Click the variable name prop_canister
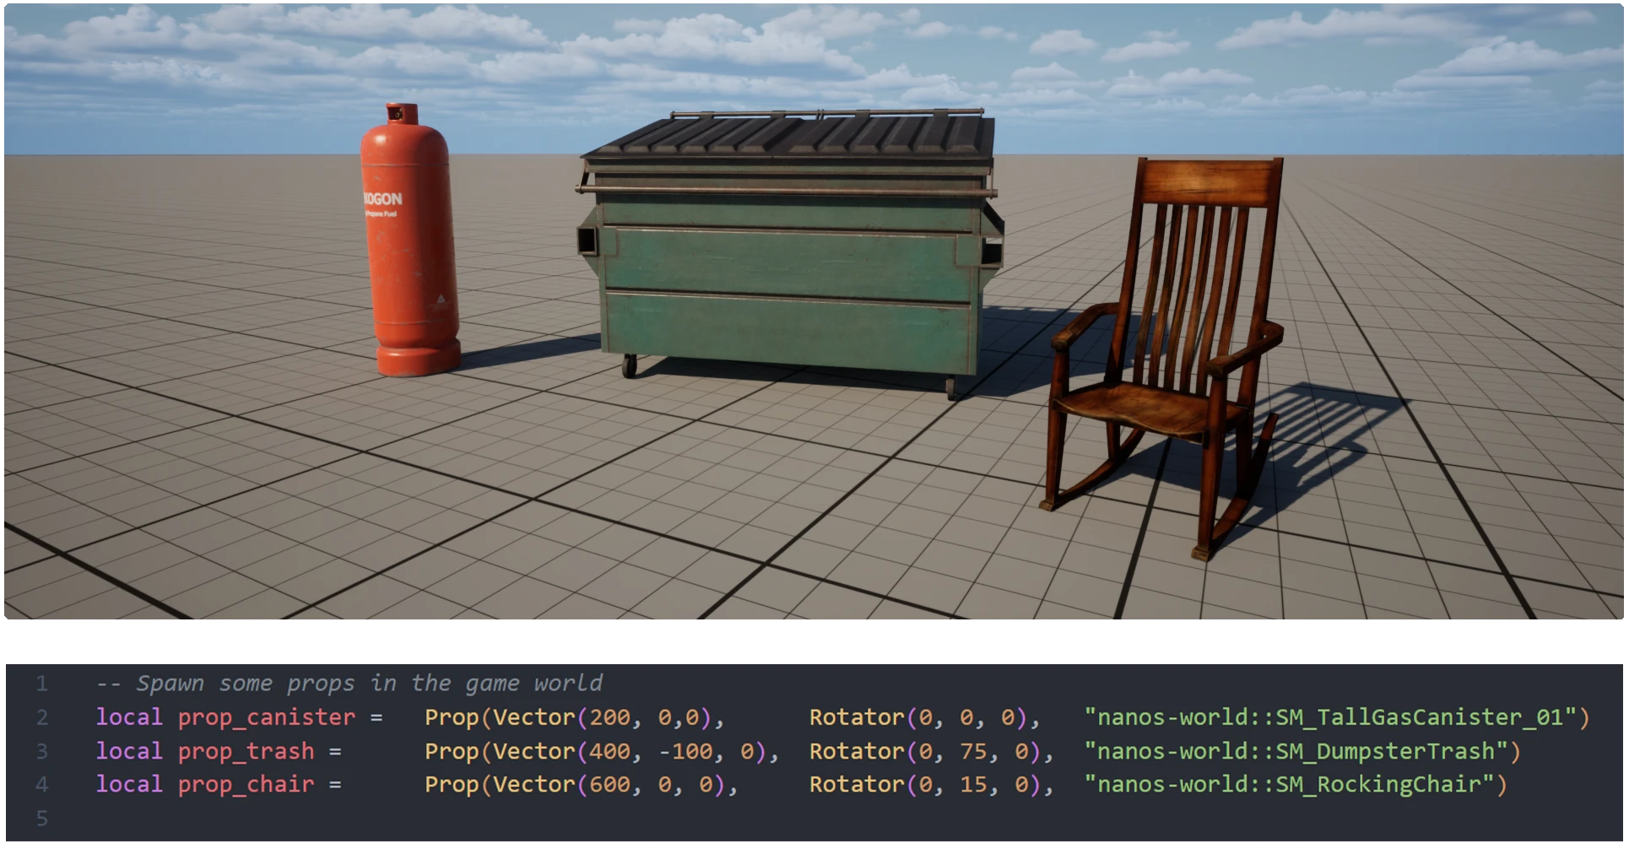The width and height of the screenshot is (1629, 849). click(x=267, y=717)
